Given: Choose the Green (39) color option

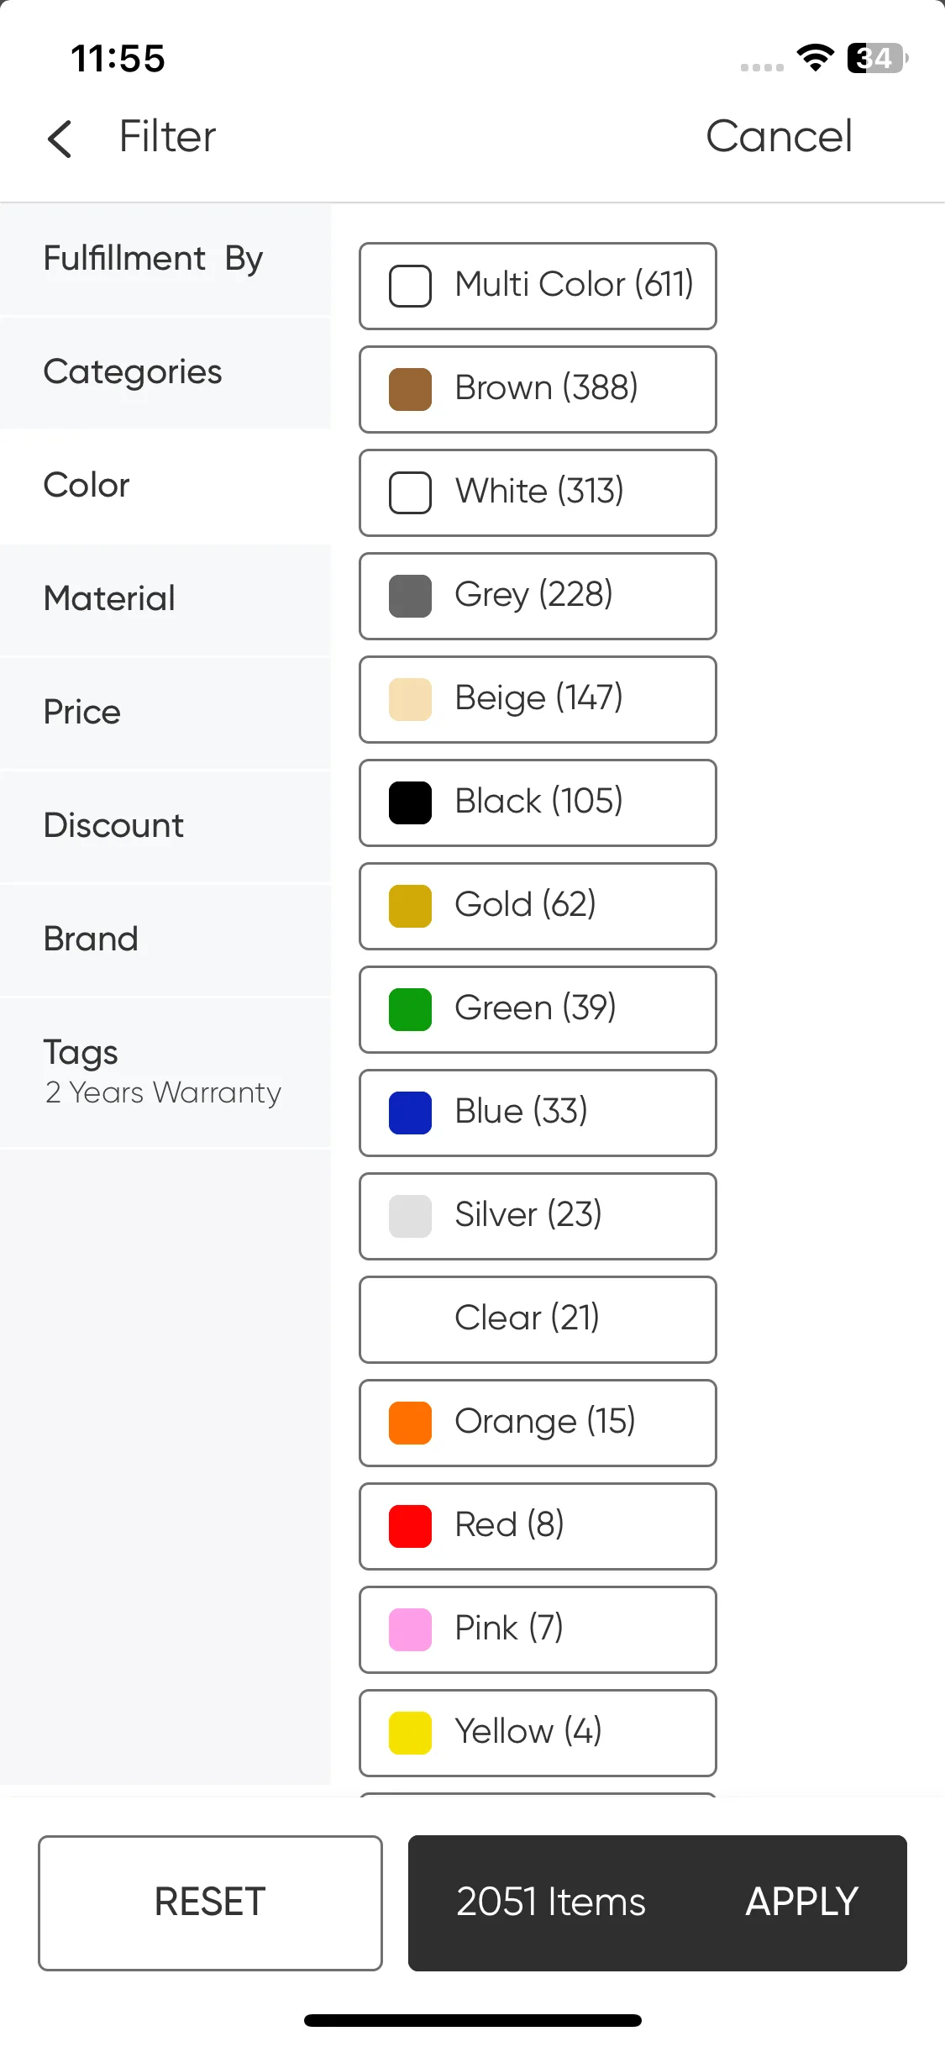Looking at the screenshot, I should pyautogui.click(x=538, y=1009).
